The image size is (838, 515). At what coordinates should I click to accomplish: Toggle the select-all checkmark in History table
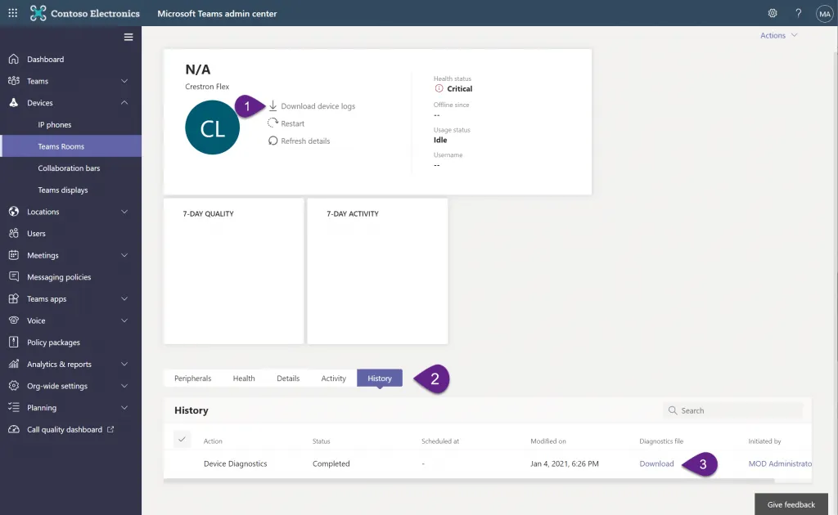[x=182, y=440]
